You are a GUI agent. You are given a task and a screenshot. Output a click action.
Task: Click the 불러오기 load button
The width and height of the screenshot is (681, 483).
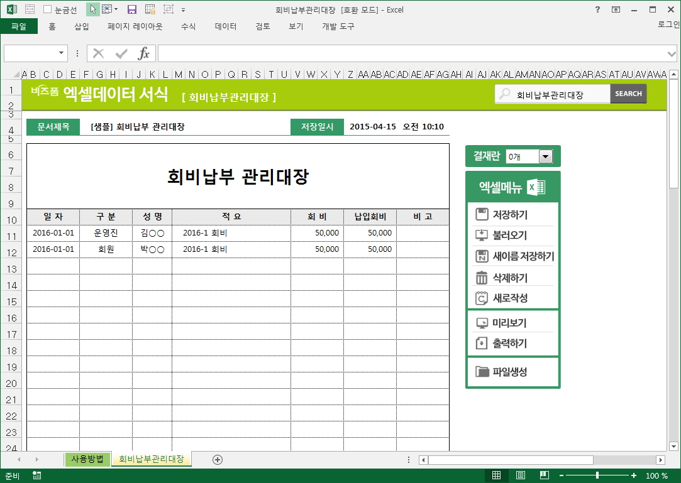pyautogui.click(x=512, y=235)
